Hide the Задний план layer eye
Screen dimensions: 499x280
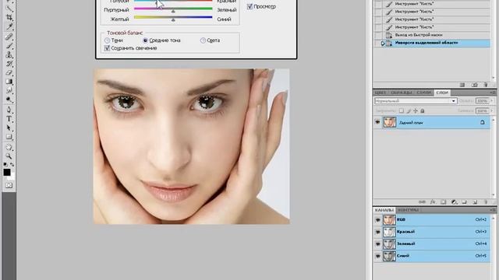[x=377, y=122]
